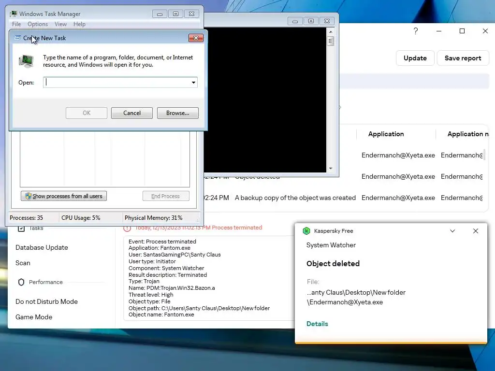Click the Create New Task title bar icon
Viewport: 495px width, 371px height.
click(18, 38)
